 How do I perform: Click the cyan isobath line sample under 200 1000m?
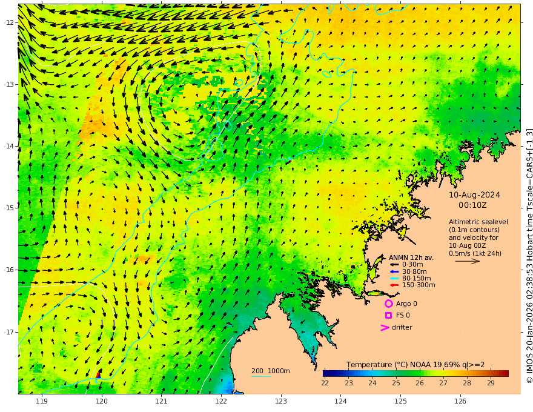tap(261, 376)
